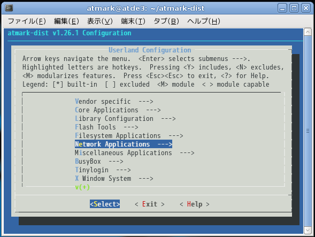Open the Flash Tools submenu
Image resolution: width=315 pixels, height=237 pixels.
[x=106, y=127]
